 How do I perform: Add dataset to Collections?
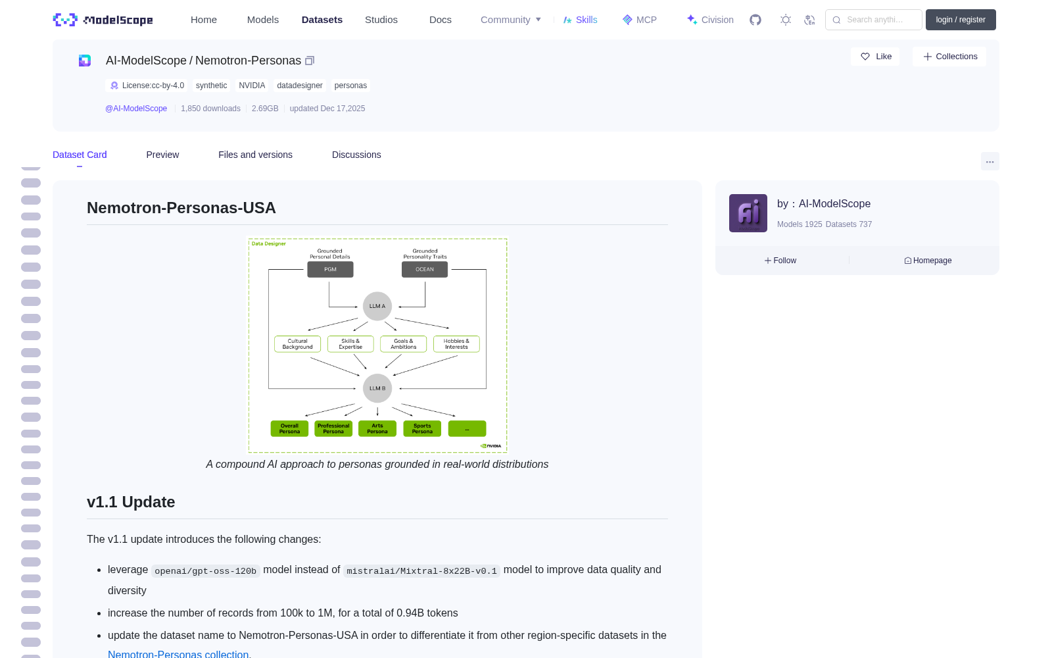click(x=949, y=57)
